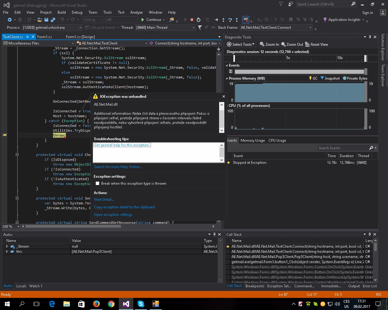Open the Select Tools dropdown
The width and height of the screenshot is (388, 310).
[241, 44]
